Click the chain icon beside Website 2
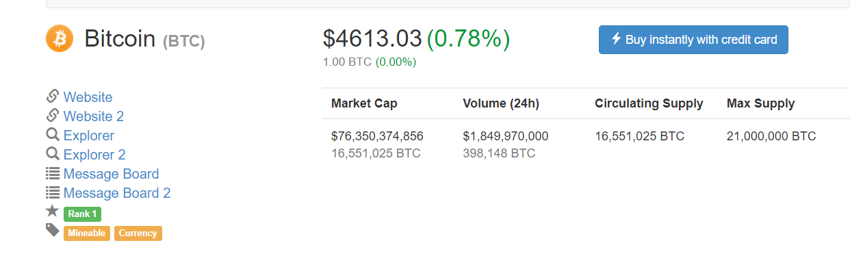 coord(53,116)
